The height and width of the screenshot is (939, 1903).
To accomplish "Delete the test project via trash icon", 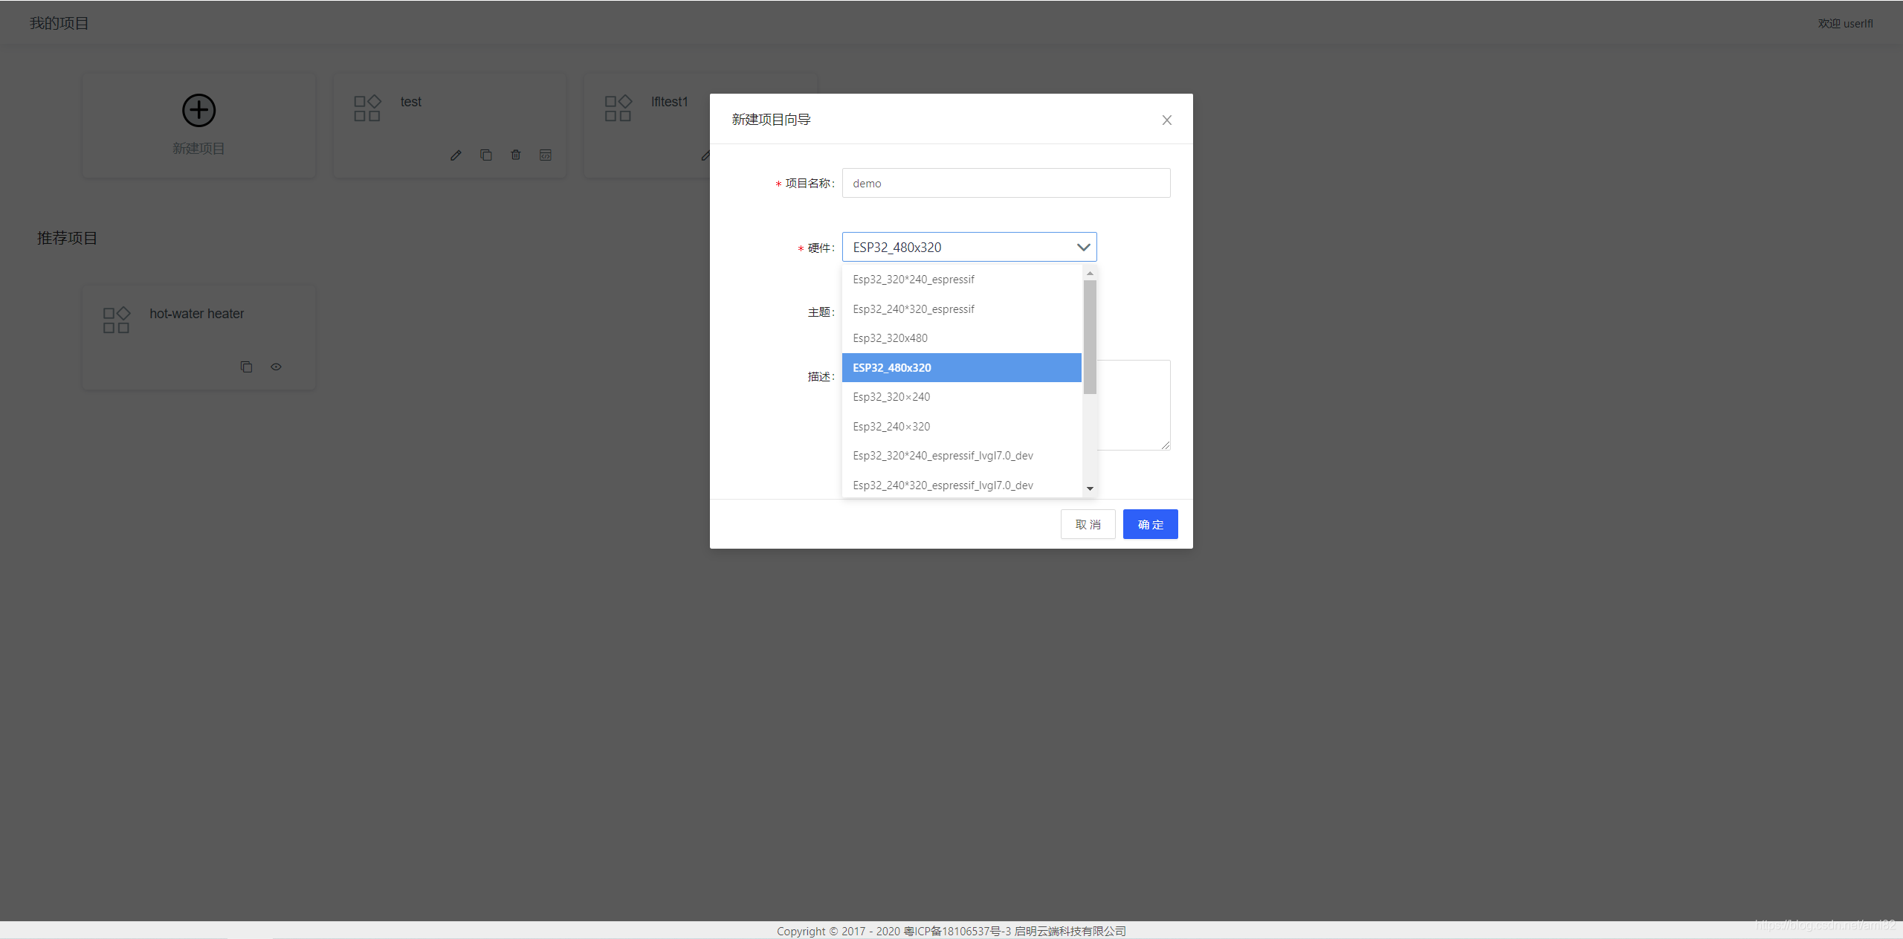I will (515, 155).
